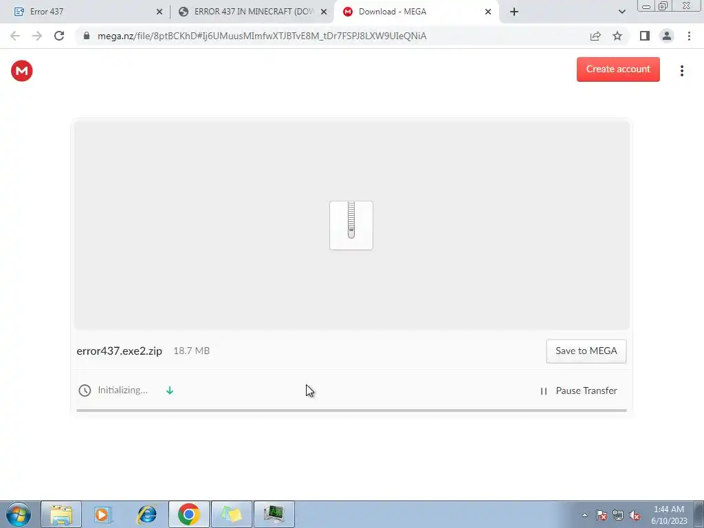Open the Chrome profile menu
The image size is (704, 528).
click(x=667, y=36)
